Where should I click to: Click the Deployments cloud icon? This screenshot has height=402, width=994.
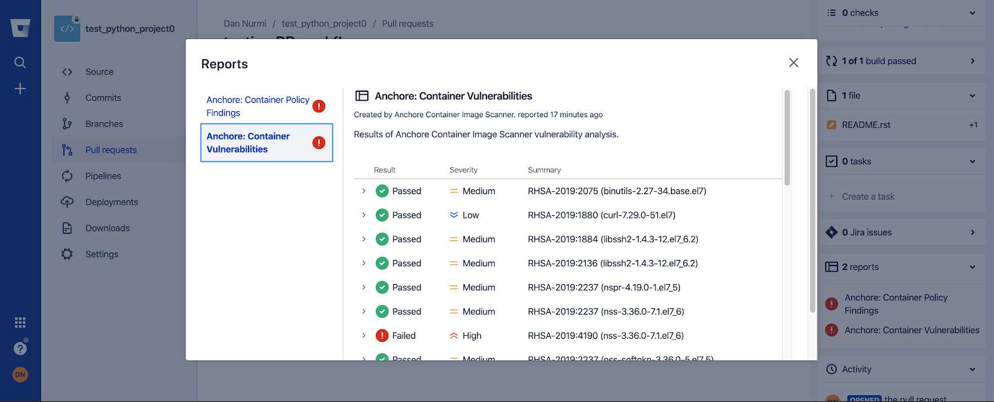[x=67, y=202]
